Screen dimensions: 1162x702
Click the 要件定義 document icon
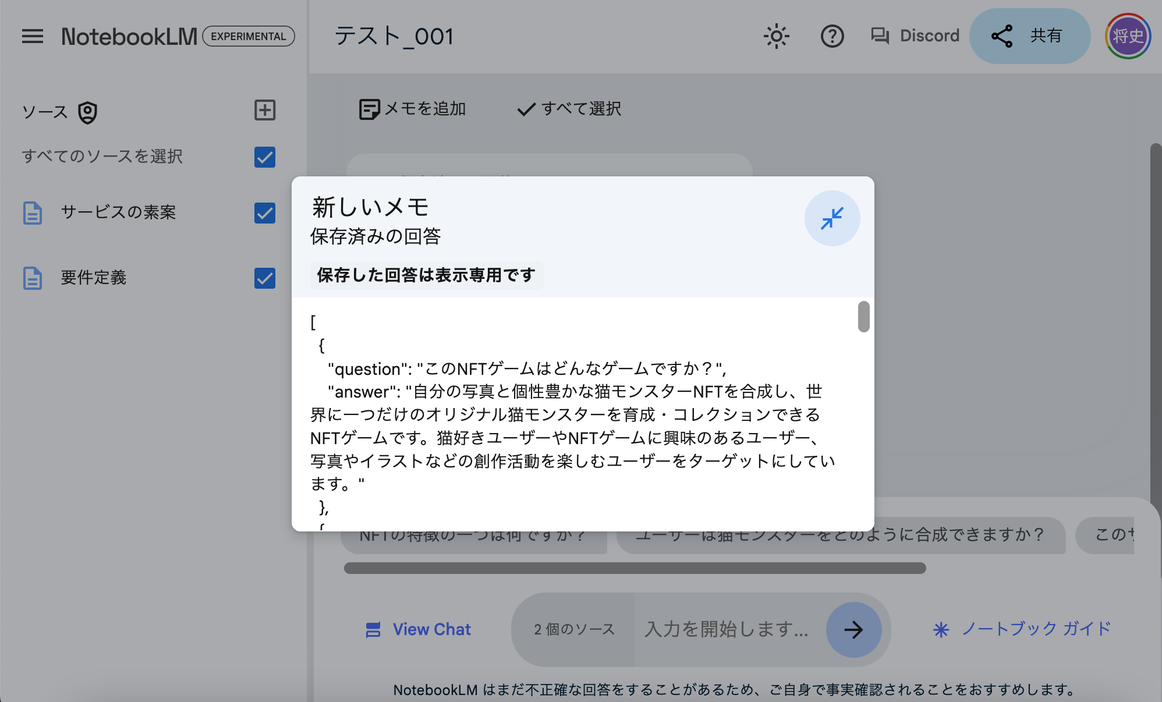pos(33,278)
